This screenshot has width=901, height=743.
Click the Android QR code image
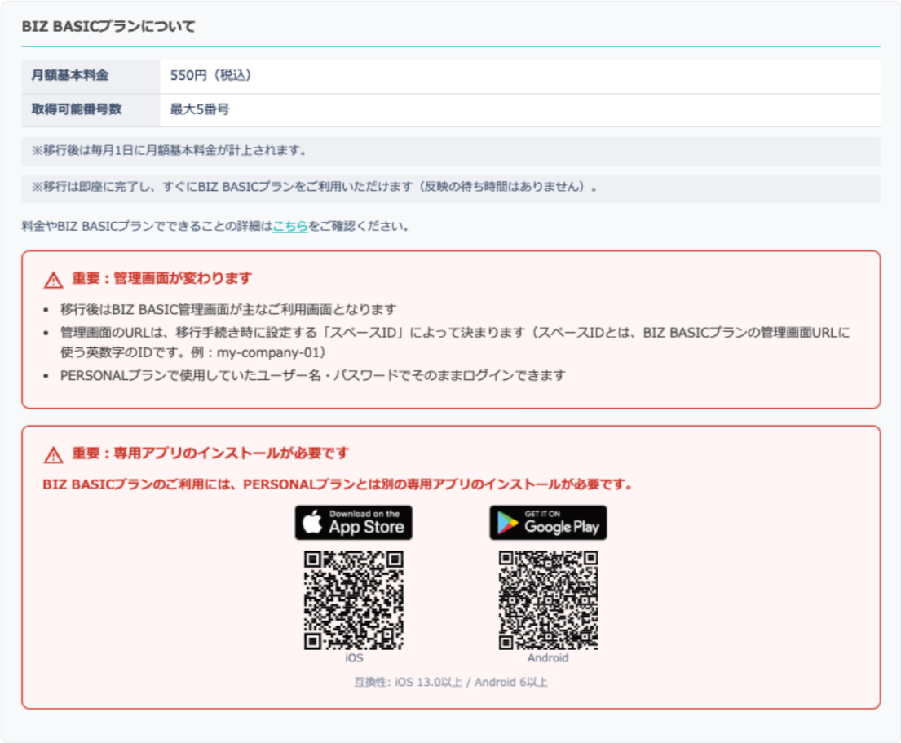[548, 600]
